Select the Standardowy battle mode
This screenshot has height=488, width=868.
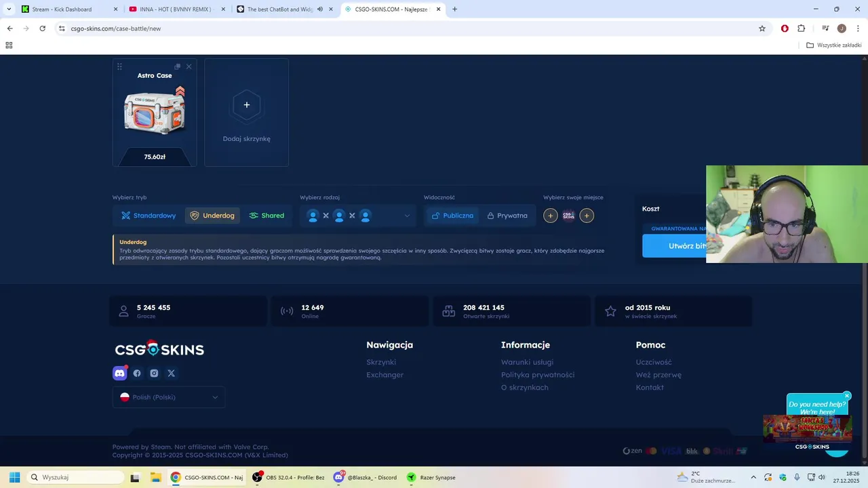(149, 216)
